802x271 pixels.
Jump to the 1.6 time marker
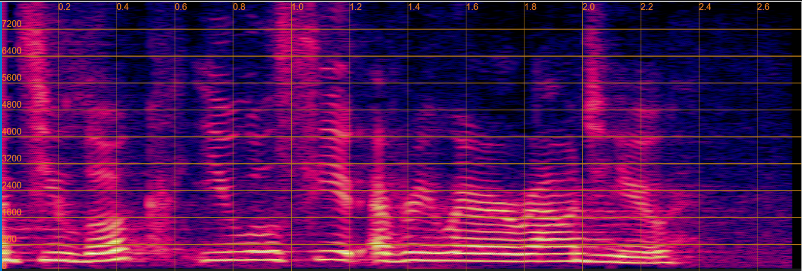[472, 7]
